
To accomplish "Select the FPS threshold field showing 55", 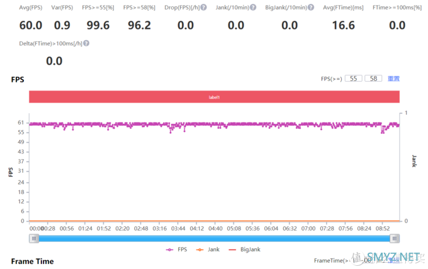I will tap(354, 79).
